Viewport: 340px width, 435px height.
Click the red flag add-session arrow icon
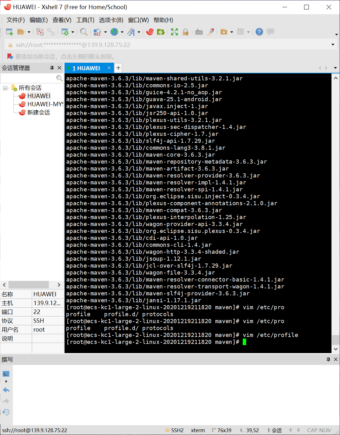pos(10,57)
